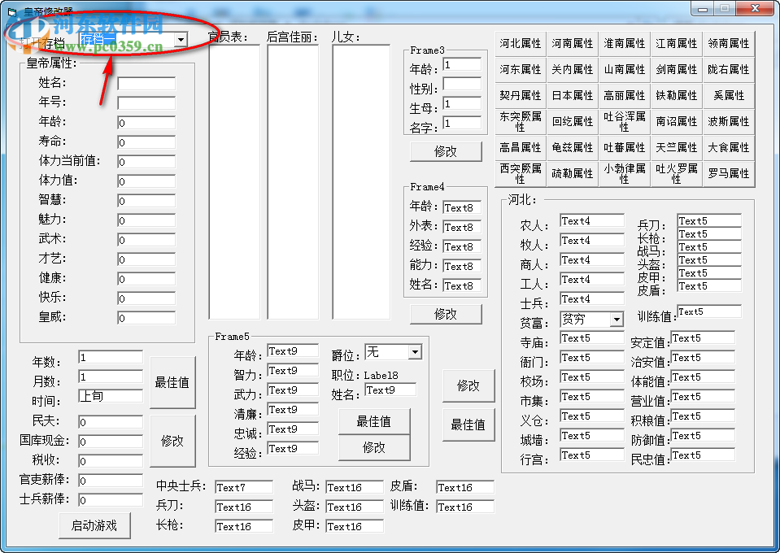Click the 波斯属性 region button
Image resolution: width=780 pixels, height=553 pixels.
pos(729,120)
